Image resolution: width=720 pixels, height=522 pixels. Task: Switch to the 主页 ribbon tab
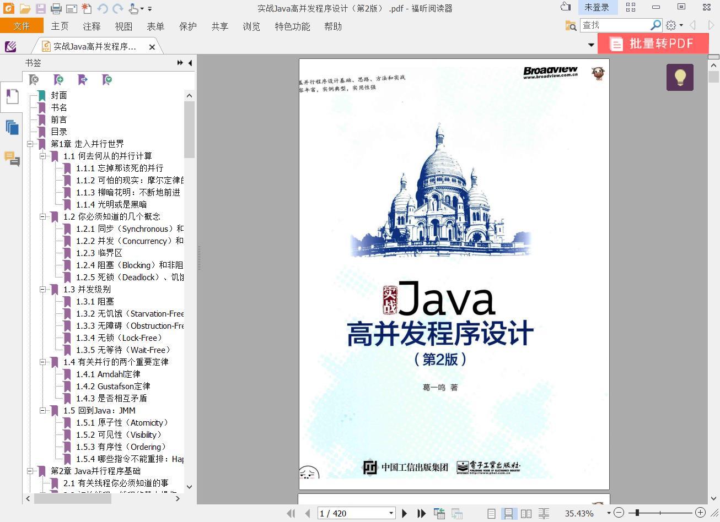click(x=60, y=26)
